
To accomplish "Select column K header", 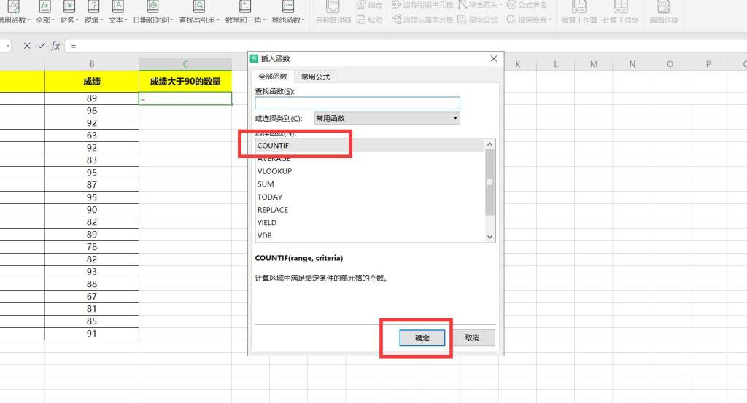I will (517, 63).
